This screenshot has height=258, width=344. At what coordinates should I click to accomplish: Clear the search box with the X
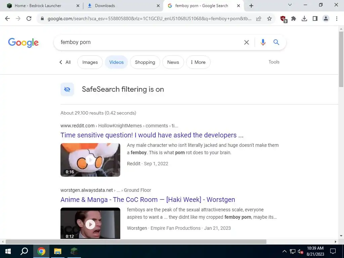[247, 42]
